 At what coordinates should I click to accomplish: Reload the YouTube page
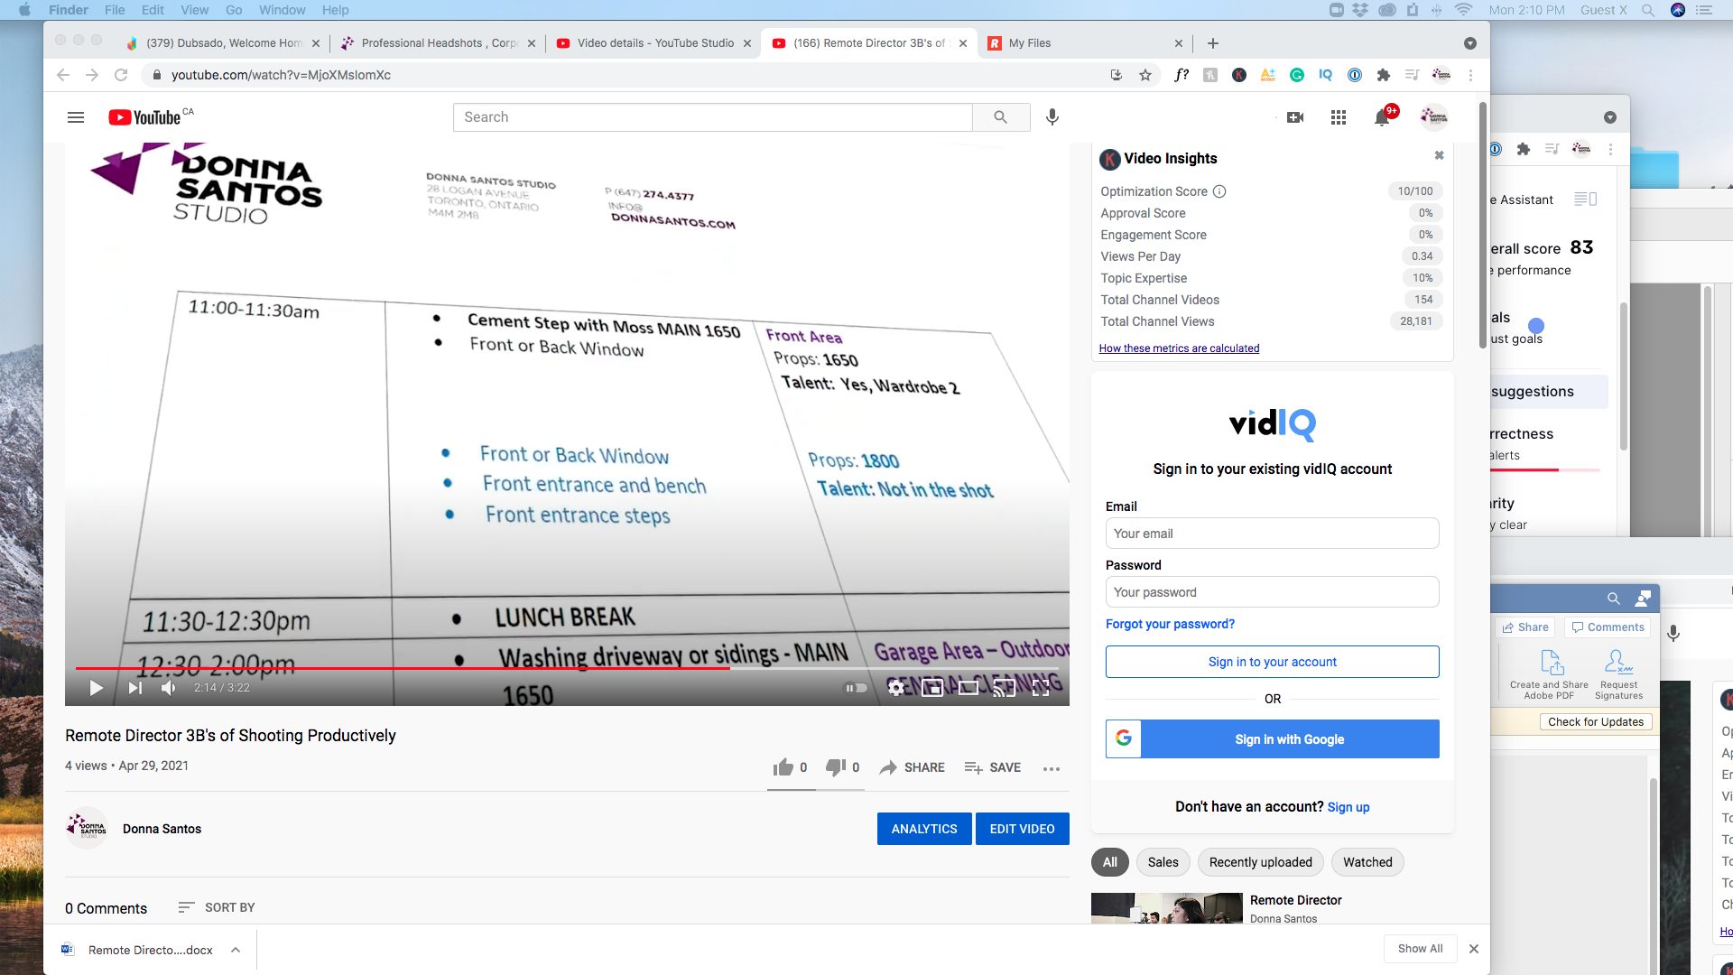point(121,75)
